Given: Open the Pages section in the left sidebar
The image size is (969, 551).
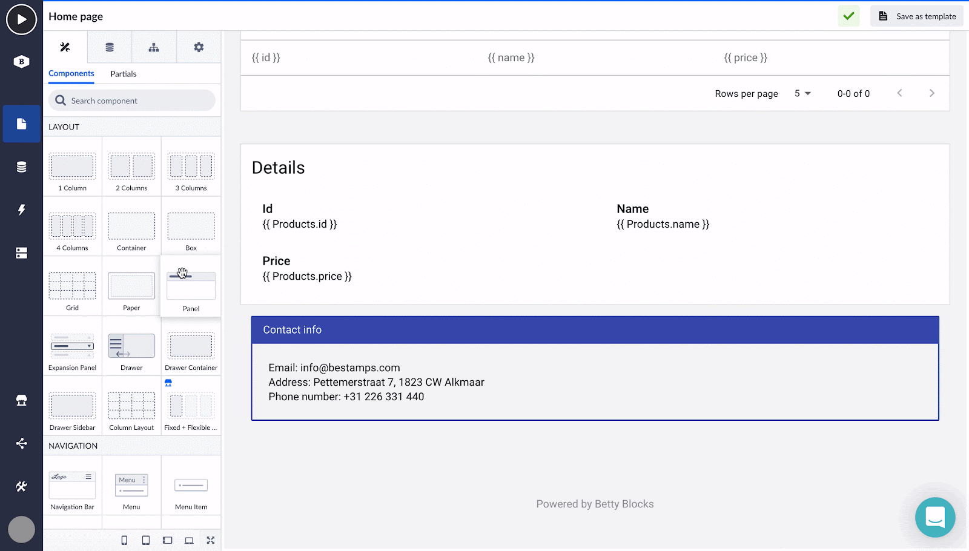Looking at the screenshot, I should click(x=22, y=124).
